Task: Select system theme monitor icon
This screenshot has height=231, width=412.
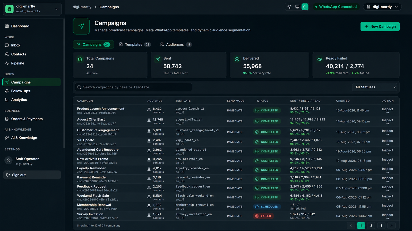Action: (297, 7)
